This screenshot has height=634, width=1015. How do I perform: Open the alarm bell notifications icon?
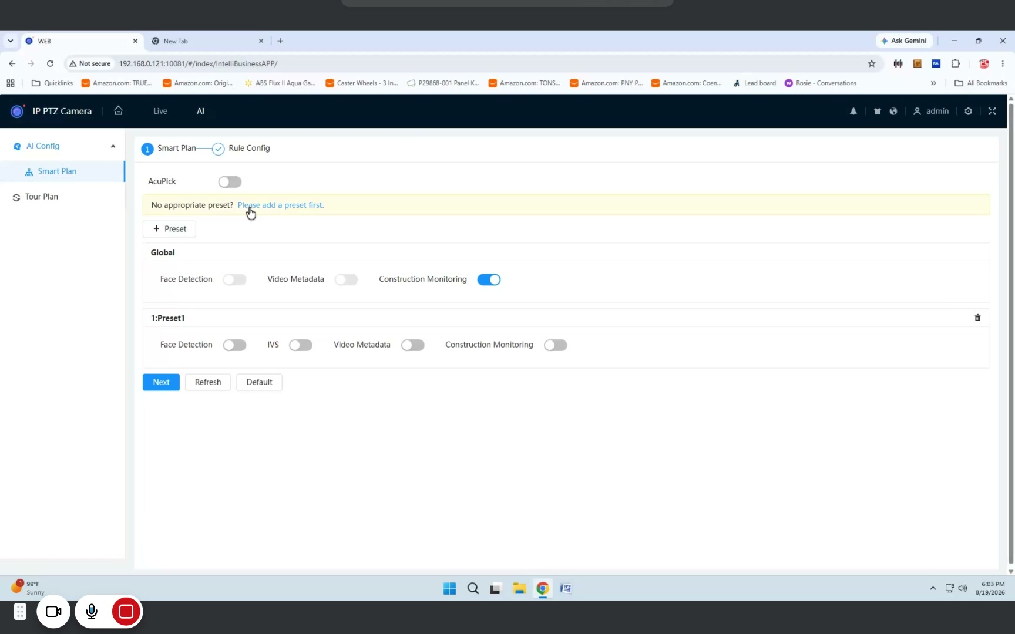click(x=853, y=111)
